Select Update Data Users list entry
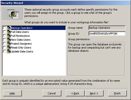 [x=22, y=52]
